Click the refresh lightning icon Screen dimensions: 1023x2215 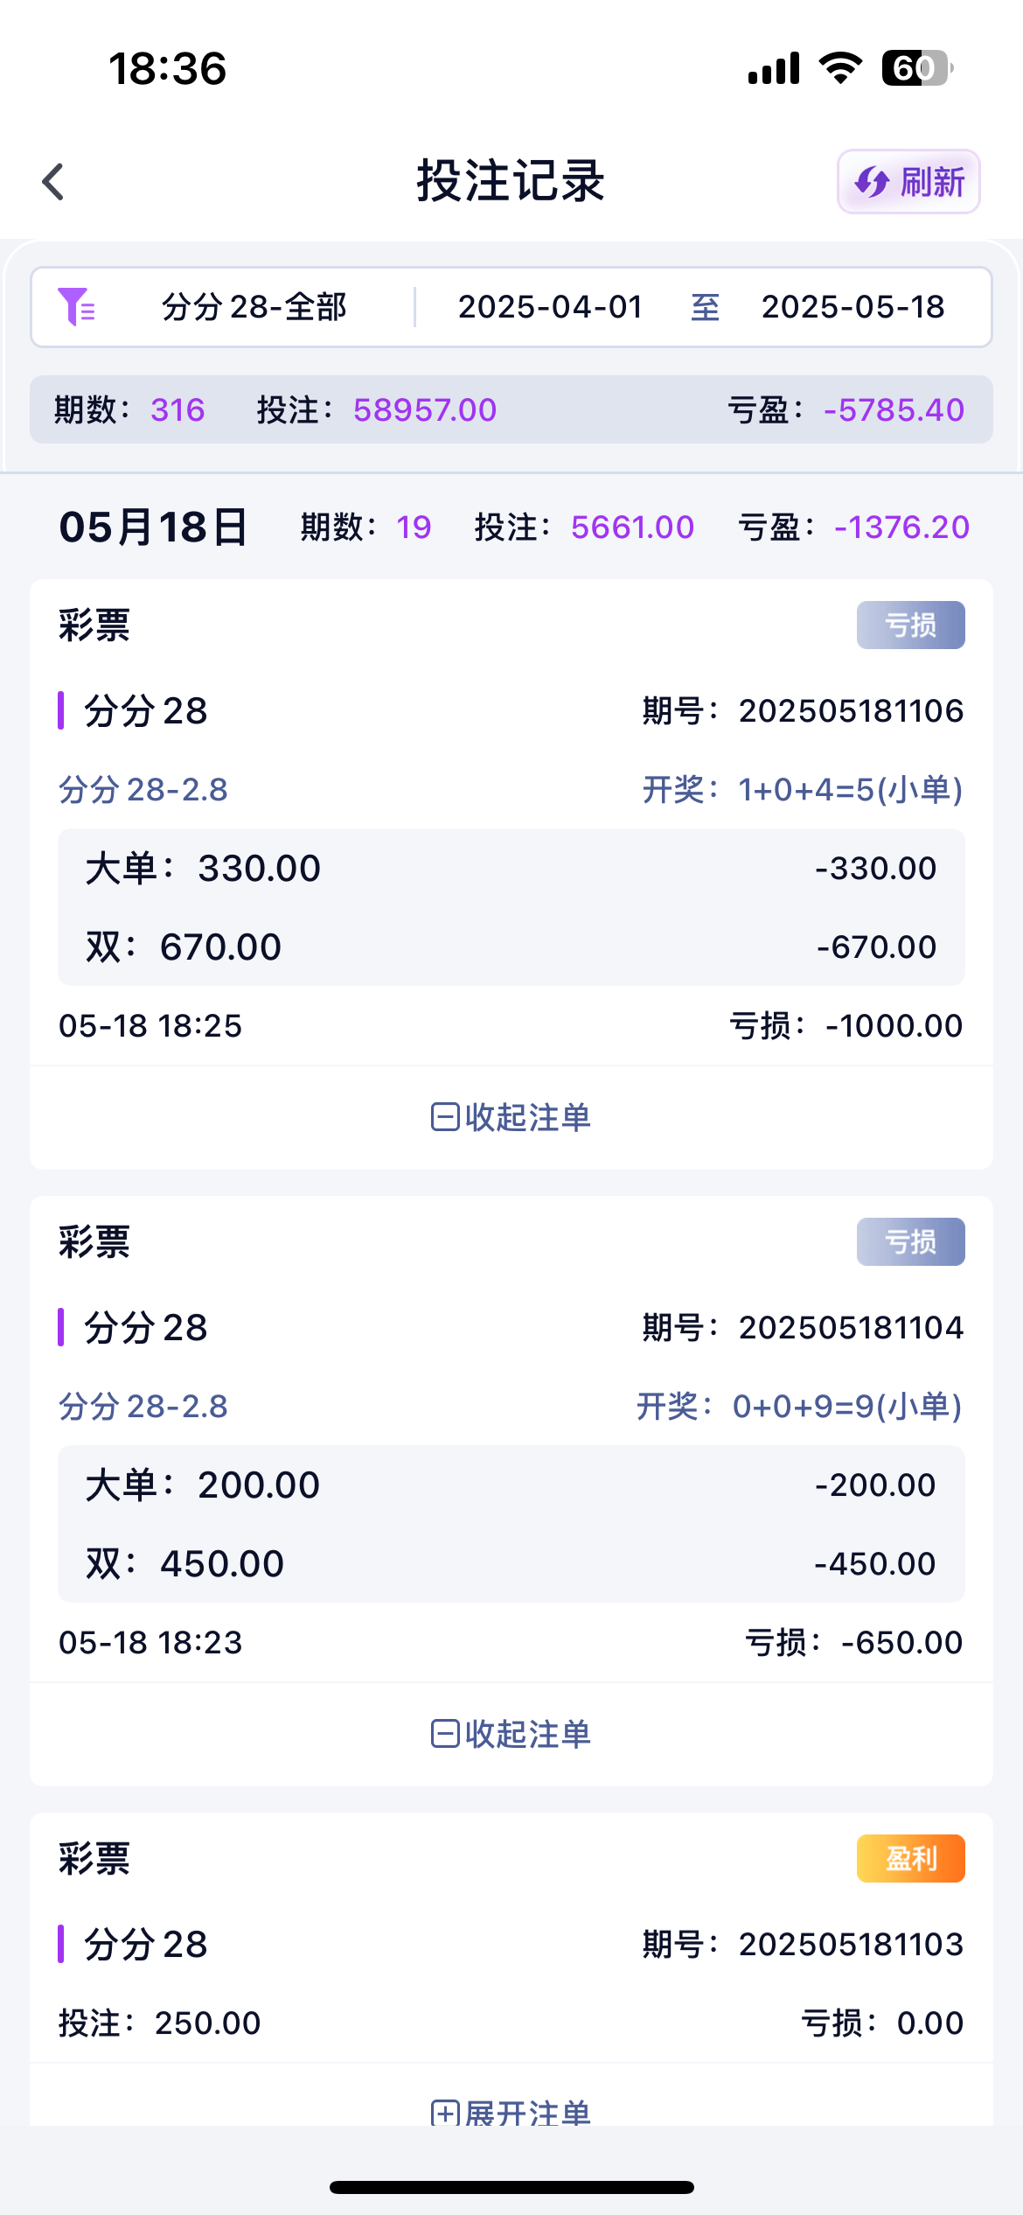[x=872, y=182]
